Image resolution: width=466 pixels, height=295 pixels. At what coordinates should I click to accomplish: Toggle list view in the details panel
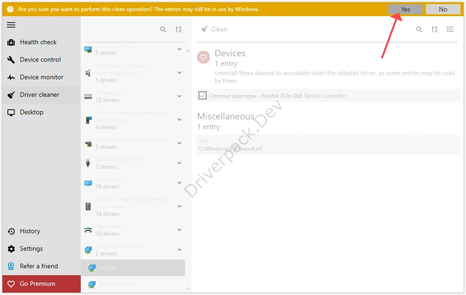pyautogui.click(x=450, y=29)
